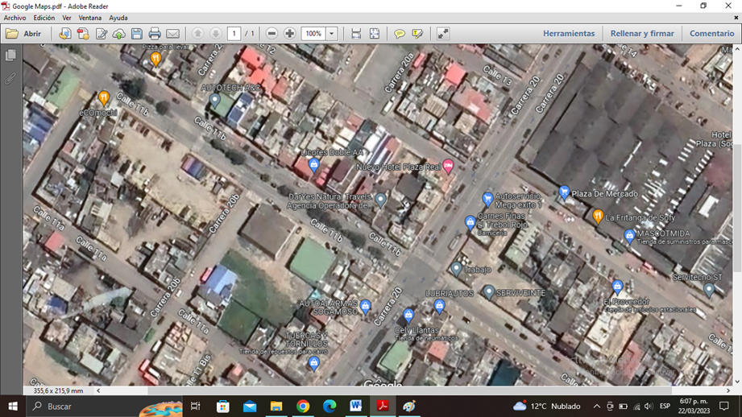Open the Rellenar y firmar pane

[x=642, y=34]
